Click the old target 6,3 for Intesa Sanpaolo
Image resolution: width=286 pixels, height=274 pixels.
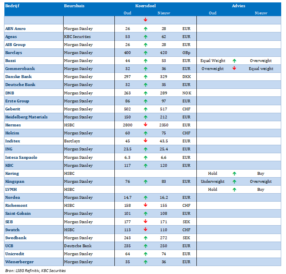click(127, 158)
